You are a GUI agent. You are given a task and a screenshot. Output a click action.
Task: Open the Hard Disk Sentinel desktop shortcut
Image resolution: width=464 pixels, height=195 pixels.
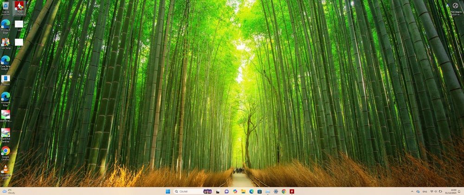tap(5, 135)
